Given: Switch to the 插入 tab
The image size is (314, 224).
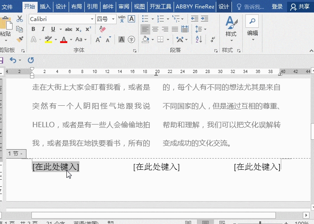Looking at the screenshot, I should click(45, 7).
